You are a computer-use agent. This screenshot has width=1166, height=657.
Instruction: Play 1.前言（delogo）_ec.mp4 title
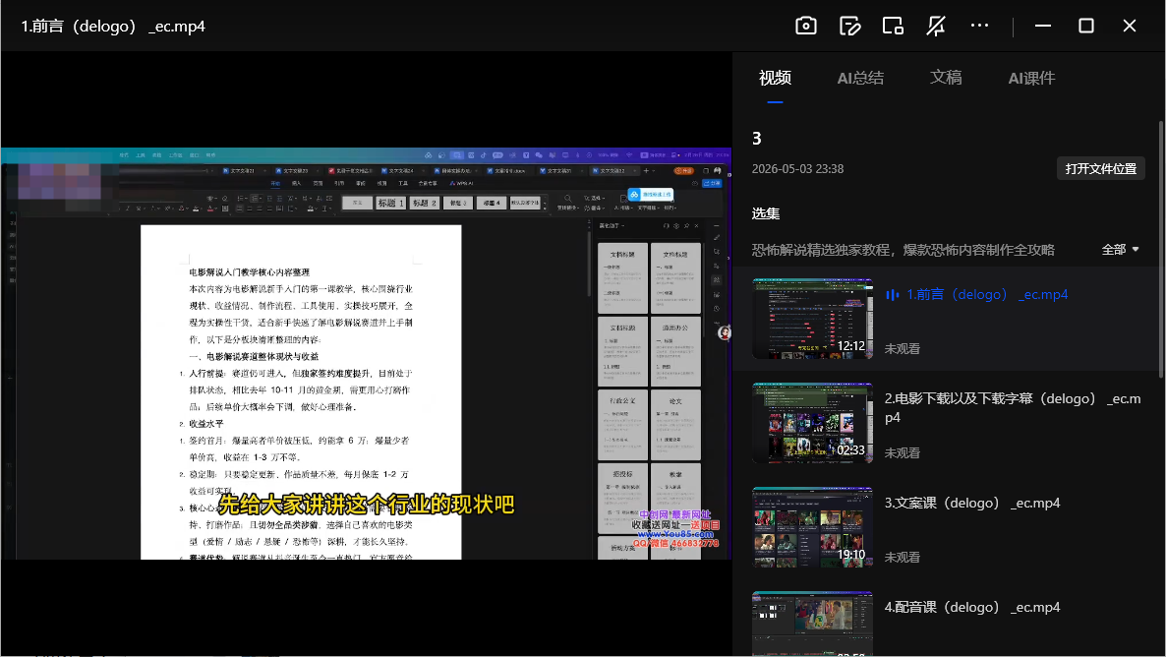click(x=987, y=295)
